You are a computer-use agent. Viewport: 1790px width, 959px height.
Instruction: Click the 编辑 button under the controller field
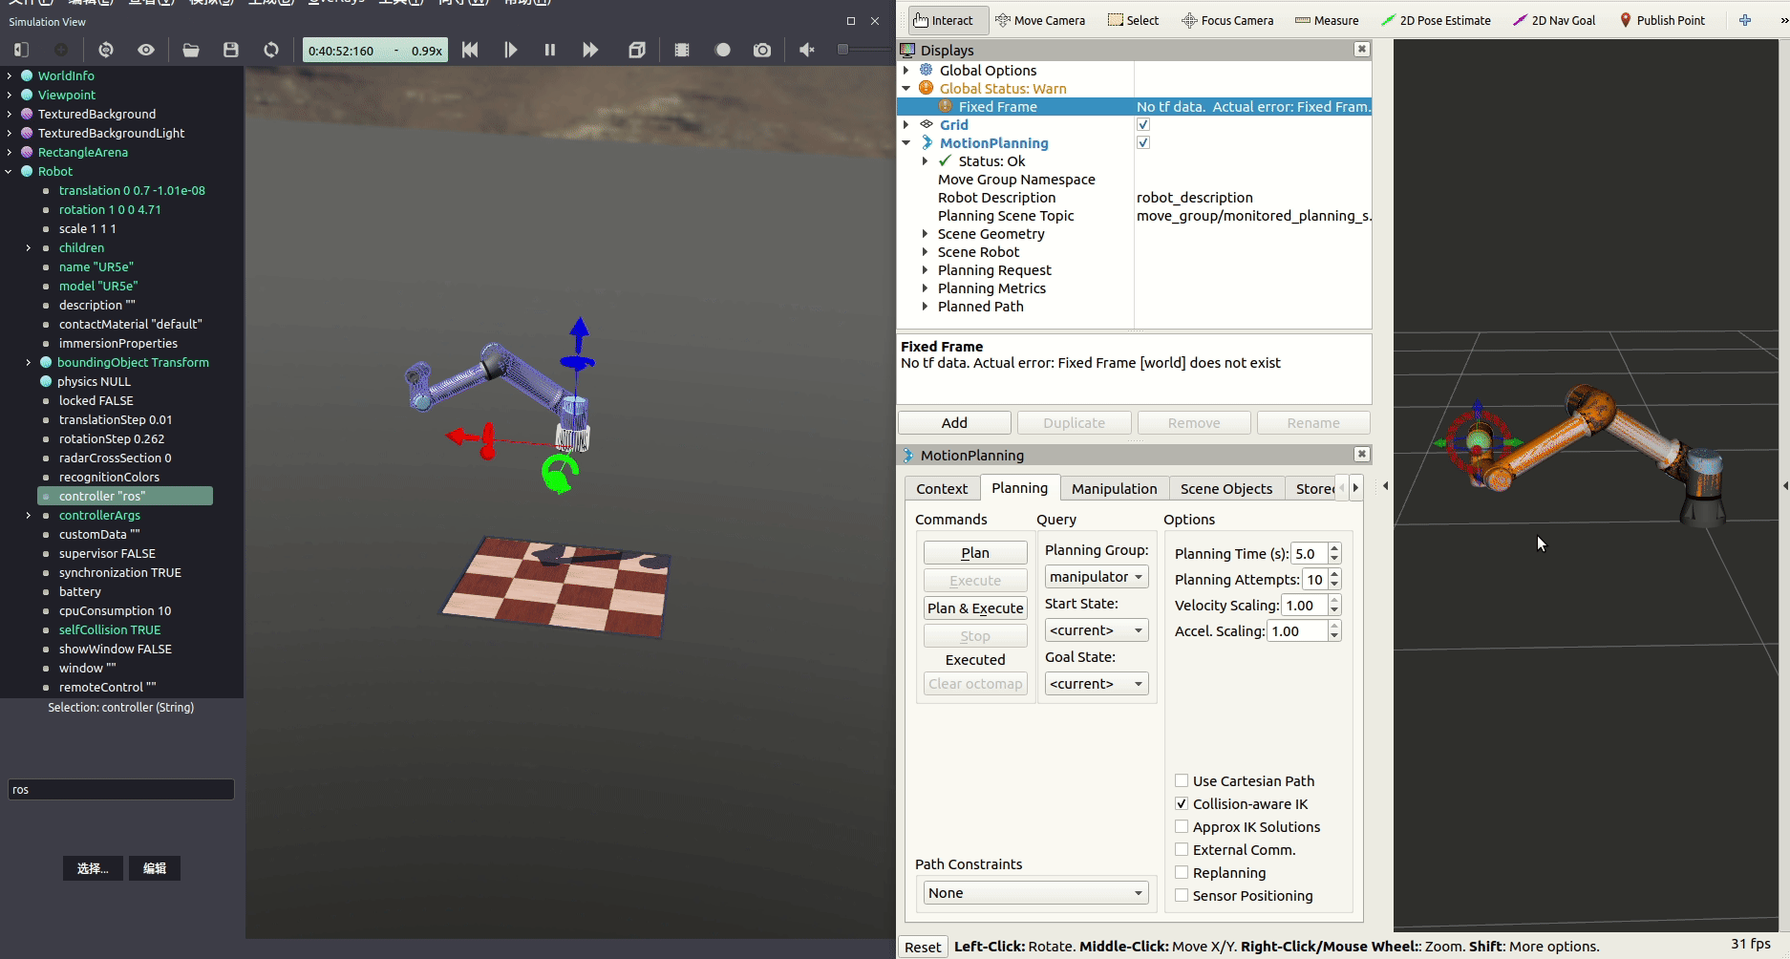click(155, 868)
